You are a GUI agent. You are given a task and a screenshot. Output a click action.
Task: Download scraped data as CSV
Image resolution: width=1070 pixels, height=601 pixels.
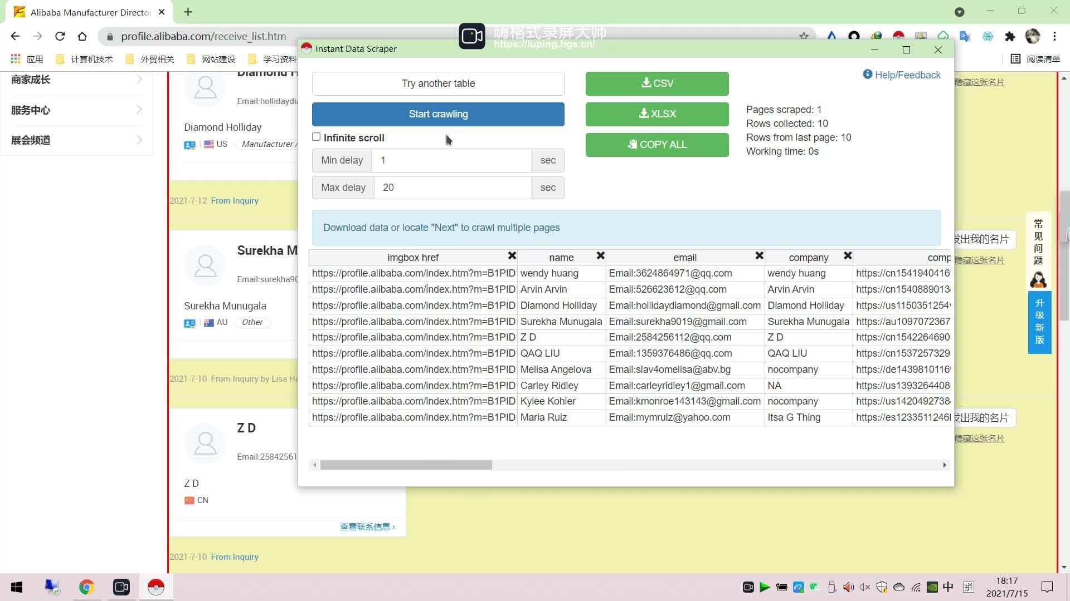click(x=657, y=83)
